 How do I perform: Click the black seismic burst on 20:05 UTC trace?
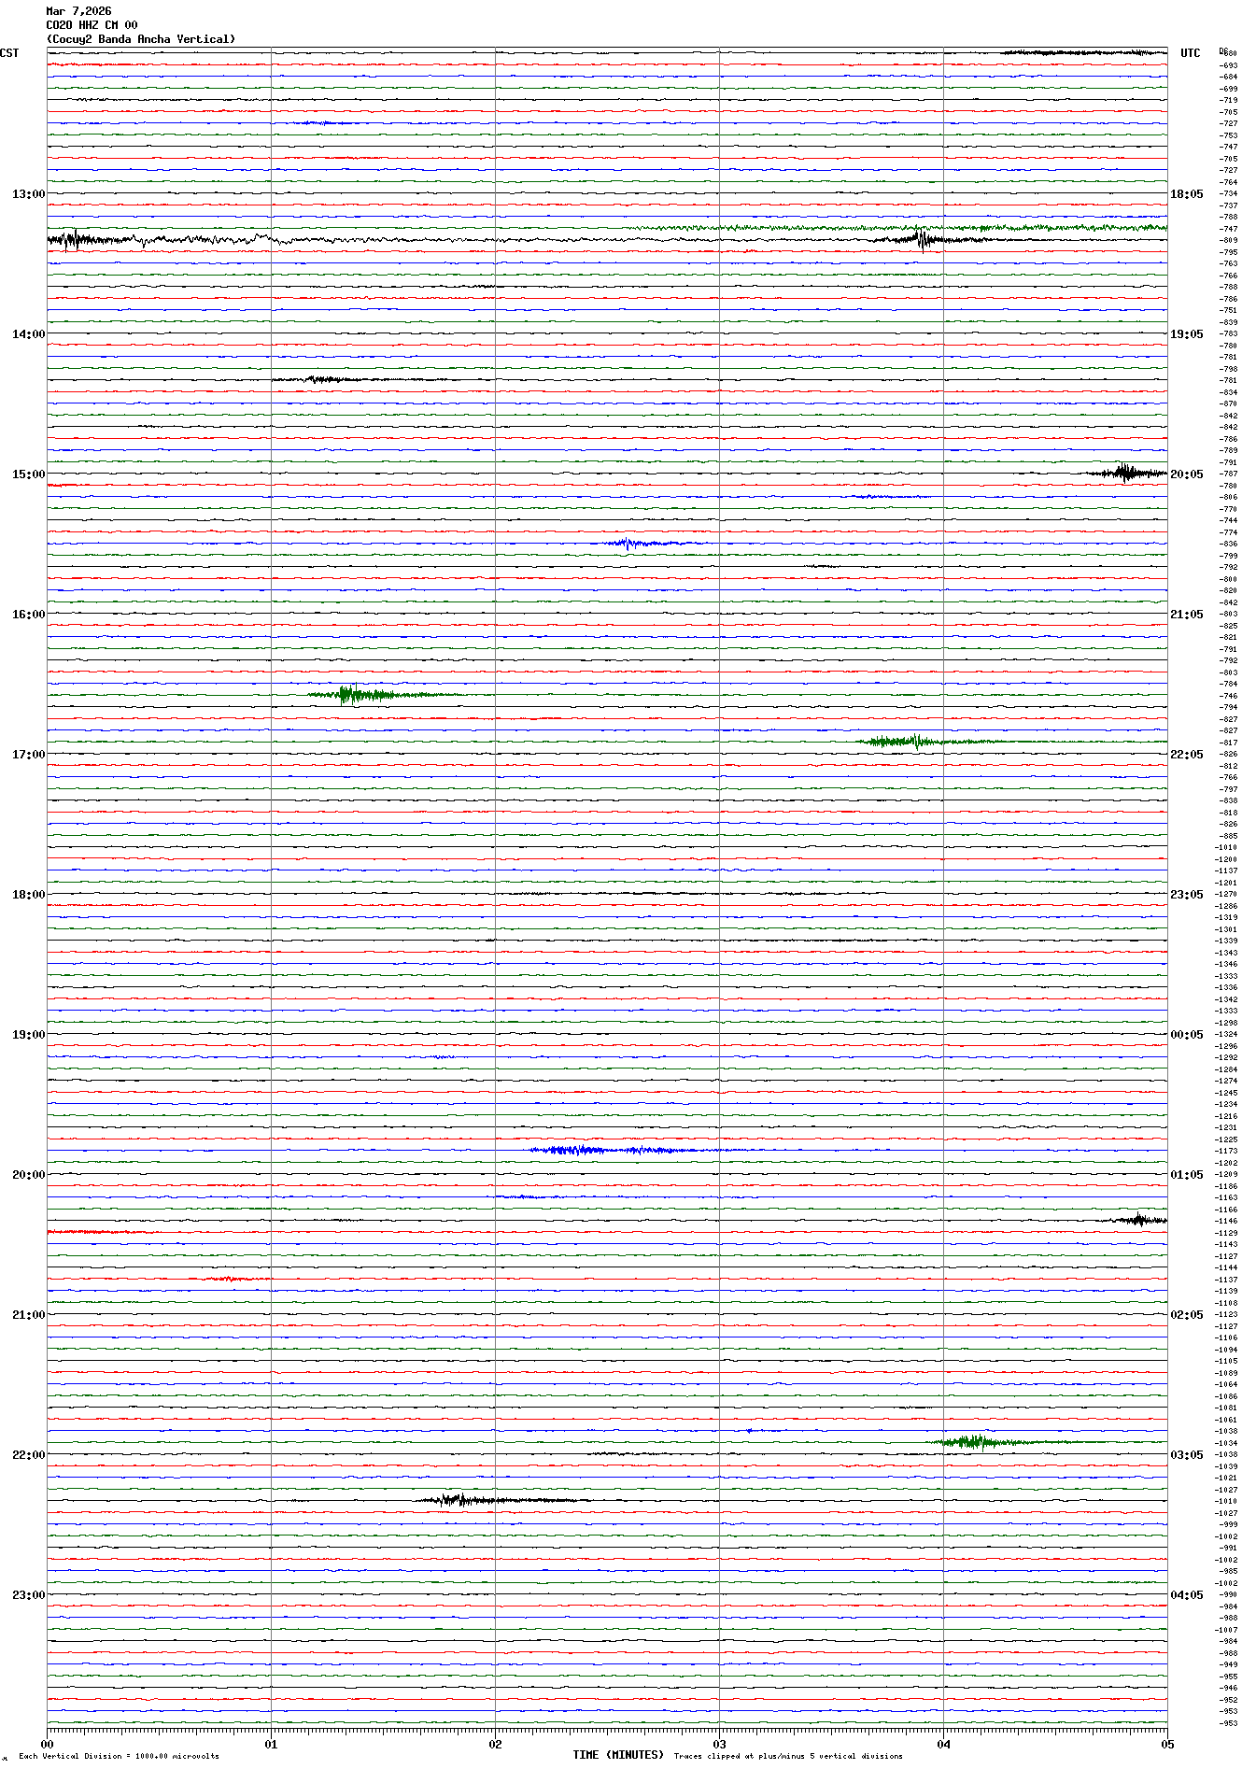pyautogui.click(x=1125, y=473)
